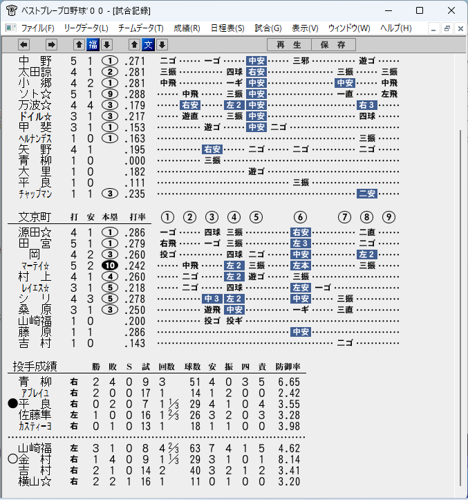Click player name 太田諒
Image resolution: width=468 pixels, height=500 pixels.
(35, 72)
